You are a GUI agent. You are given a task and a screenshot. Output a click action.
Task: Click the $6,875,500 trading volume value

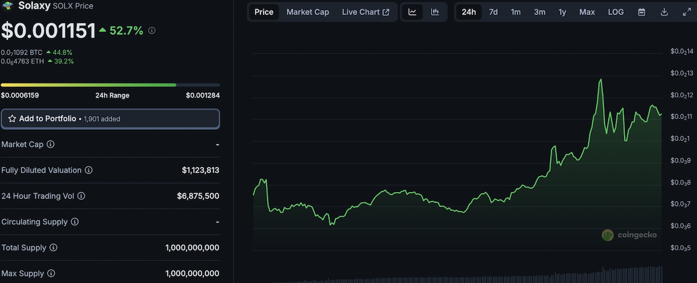pyautogui.click(x=198, y=196)
